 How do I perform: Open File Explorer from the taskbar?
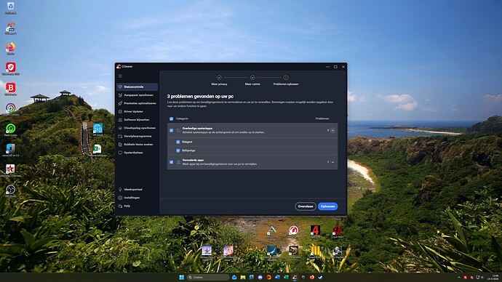243,277
